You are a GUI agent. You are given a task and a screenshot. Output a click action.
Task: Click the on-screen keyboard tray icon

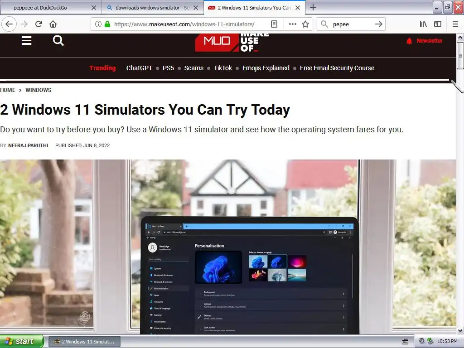coord(405,342)
